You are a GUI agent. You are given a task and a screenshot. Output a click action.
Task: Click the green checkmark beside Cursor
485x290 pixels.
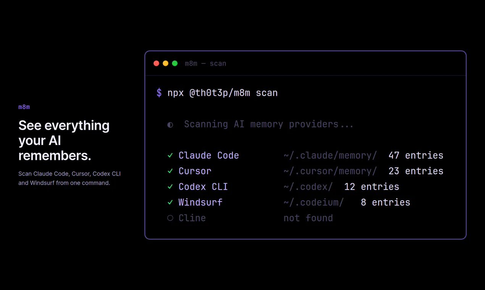(x=170, y=171)
